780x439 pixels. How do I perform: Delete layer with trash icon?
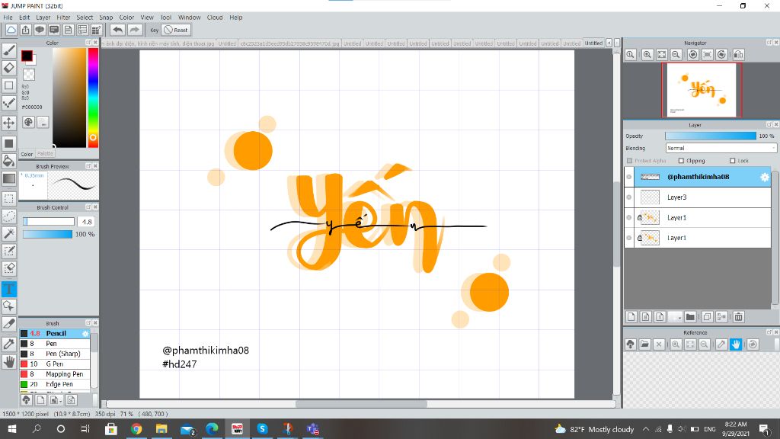[x=739, y=316]
